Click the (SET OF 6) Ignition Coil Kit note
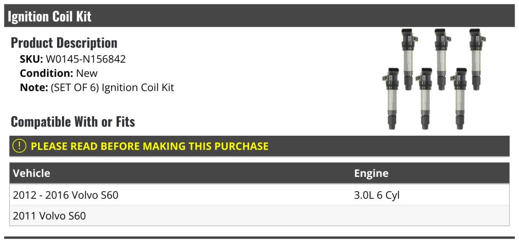The height and width of the screenshot is (243, 519). point(112,87)
